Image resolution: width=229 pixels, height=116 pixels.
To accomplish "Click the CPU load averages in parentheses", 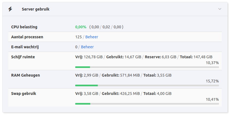I will point(106,27).
